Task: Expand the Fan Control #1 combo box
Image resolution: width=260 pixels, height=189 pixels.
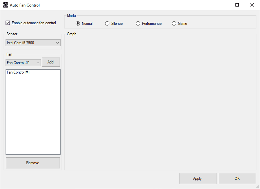Action: (x=23, y=62)
